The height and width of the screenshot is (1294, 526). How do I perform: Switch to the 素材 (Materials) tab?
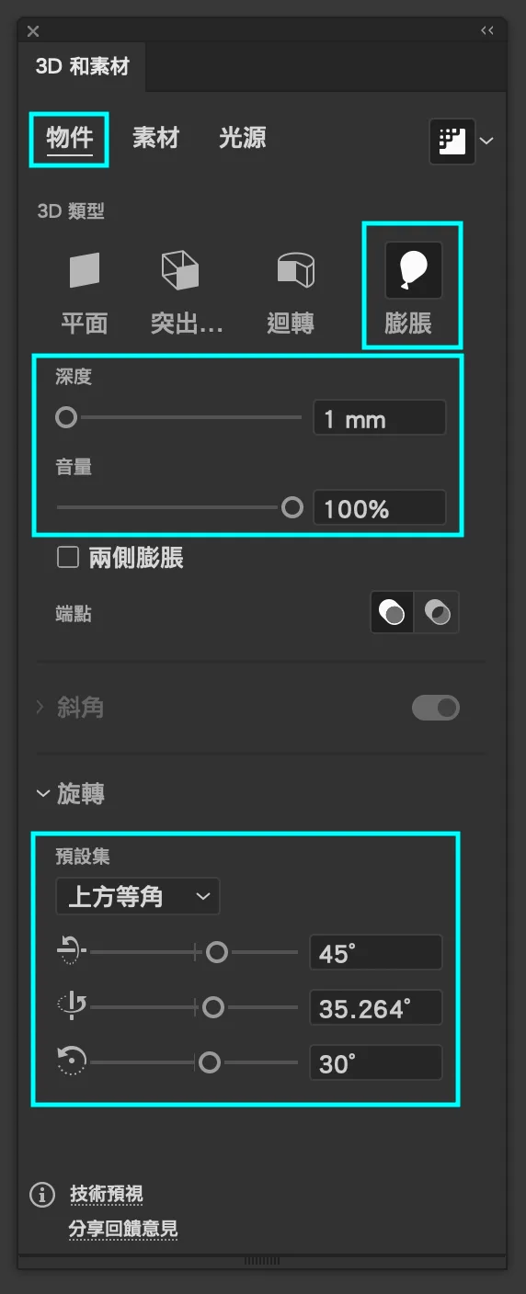tap(155, 139)
